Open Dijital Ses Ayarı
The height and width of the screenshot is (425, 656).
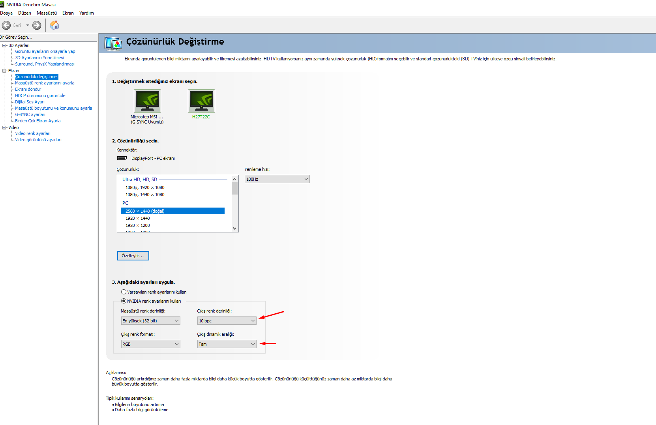[x=30, y=102]
